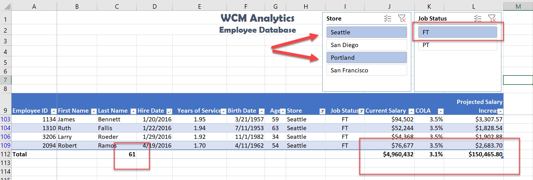The image size is (533, 180).
Task: Clear filter on the Job Status slicer
Action: [x=492, y=19]
